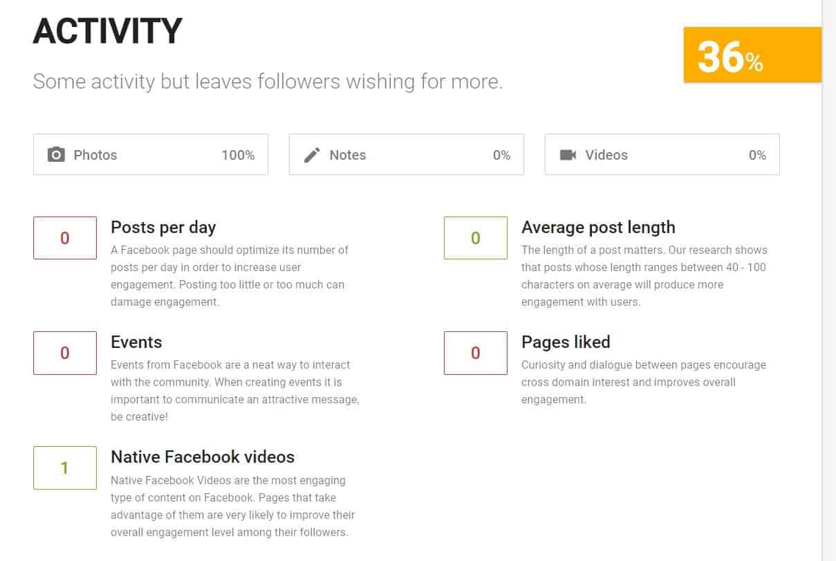This screenshot has height=561, width=836.
Task: Open the Events heading
Action: (136, 342)
